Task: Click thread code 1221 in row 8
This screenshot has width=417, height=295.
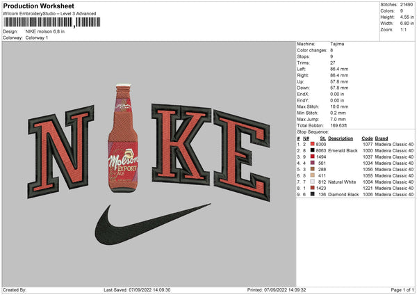Action: (x=368, y=189)
